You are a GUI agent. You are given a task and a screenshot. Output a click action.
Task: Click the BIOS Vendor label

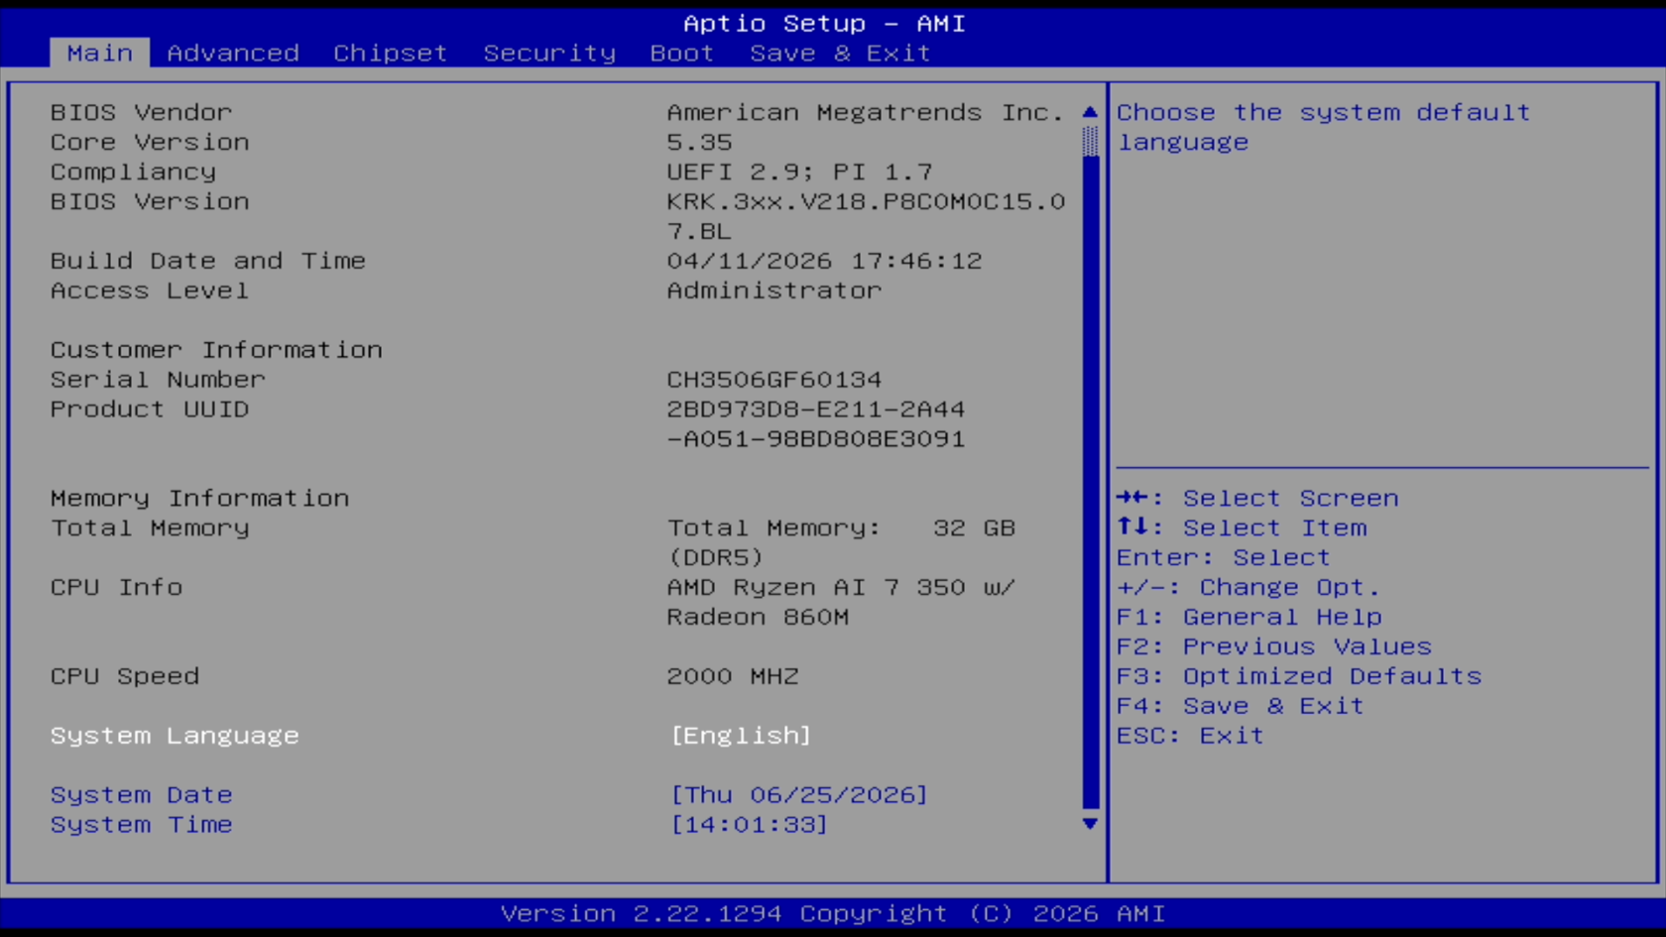point(142,112)
